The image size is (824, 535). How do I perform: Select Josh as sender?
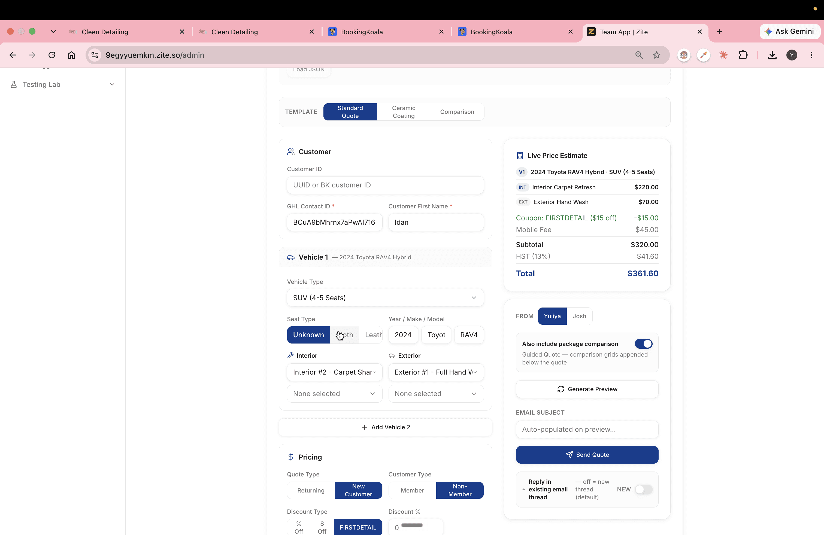pos(579,316)
